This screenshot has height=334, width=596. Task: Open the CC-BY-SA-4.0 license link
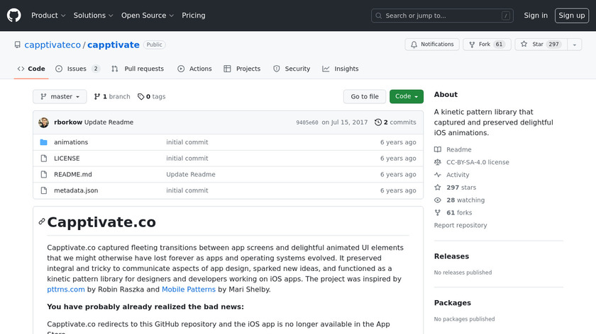tap(477, 162)
